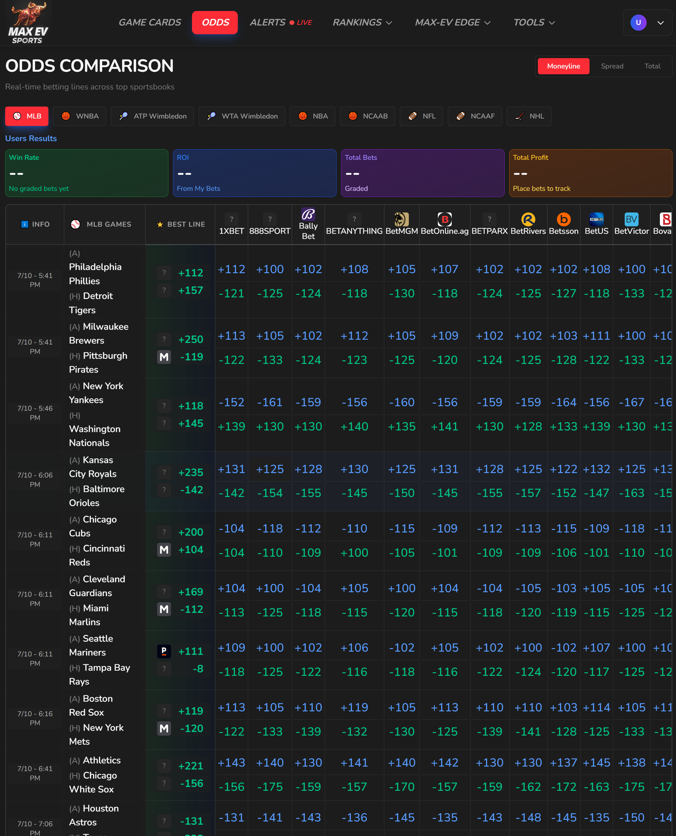This screenshot has height=836, width=676.
Task: Click the Boston Red Sox team name
Action: coord(91,706)
